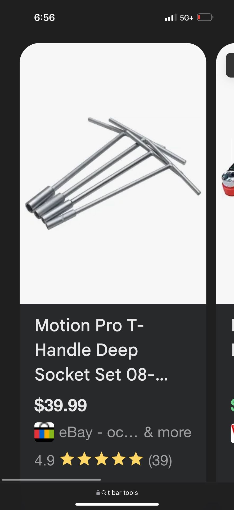This screenshot has width=234, height=510.
Task: Open the (39) reviews count
Action: (x=160, y=460)
